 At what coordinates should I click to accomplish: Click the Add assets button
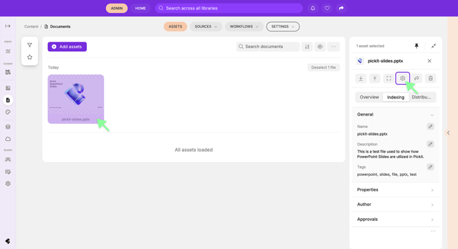point(67,47)
